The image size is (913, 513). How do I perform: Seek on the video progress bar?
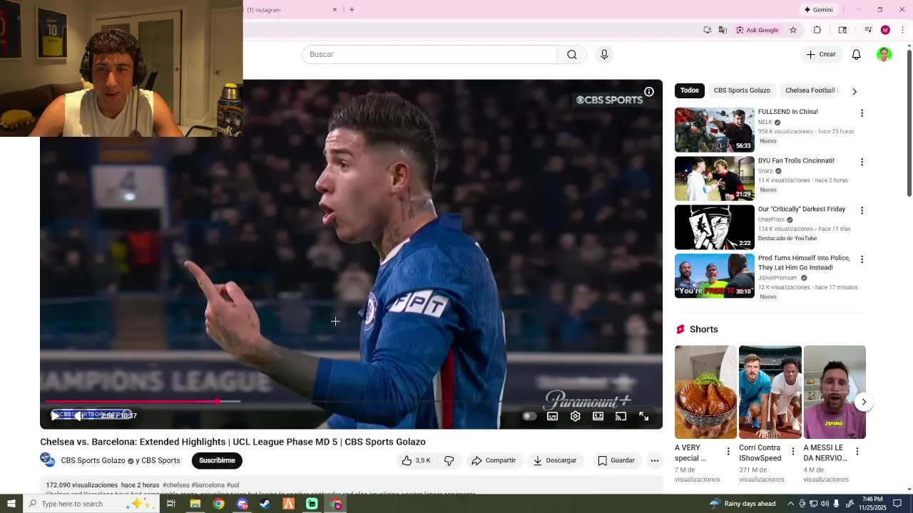tap(351, 402)
